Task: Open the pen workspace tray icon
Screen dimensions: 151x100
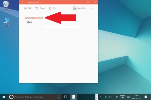Action: tap(116, 97)
